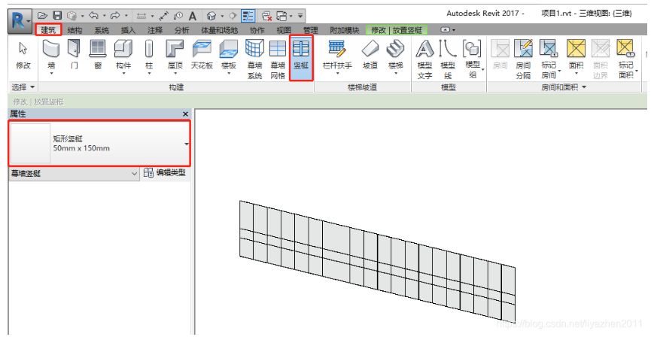Viewport: 654px width, 340px height.
Task: Switch to the 附加模块 (Add-Ins) tab
Action: [x=345, y=30]
